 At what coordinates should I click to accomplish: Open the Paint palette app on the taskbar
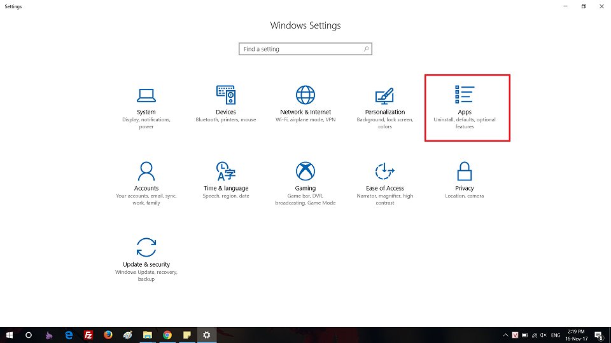(128, 335)
